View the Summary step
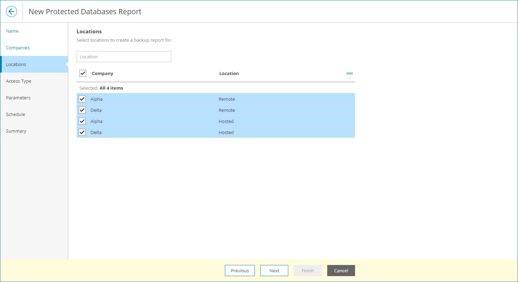Viewport: 518px width, 282px height. (x=16, y=131)
